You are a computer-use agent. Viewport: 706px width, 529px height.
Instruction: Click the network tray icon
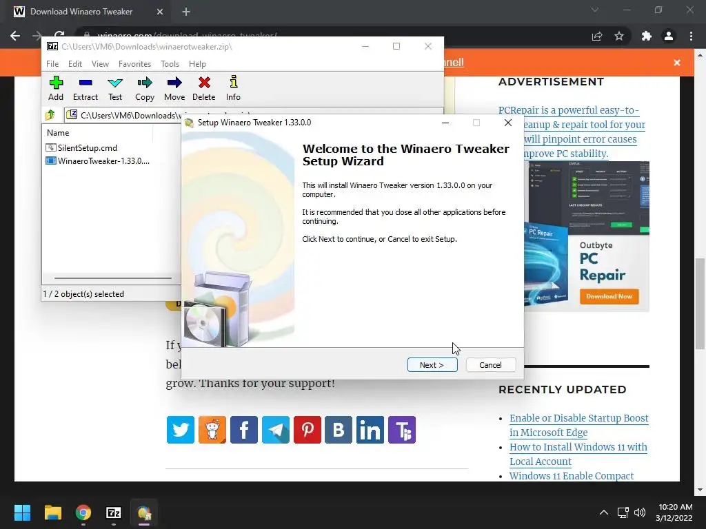(x=623, y=512)
